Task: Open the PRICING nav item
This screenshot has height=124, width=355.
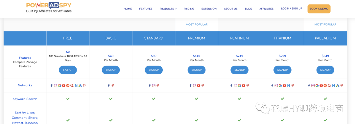Action: tap(189, 9)
